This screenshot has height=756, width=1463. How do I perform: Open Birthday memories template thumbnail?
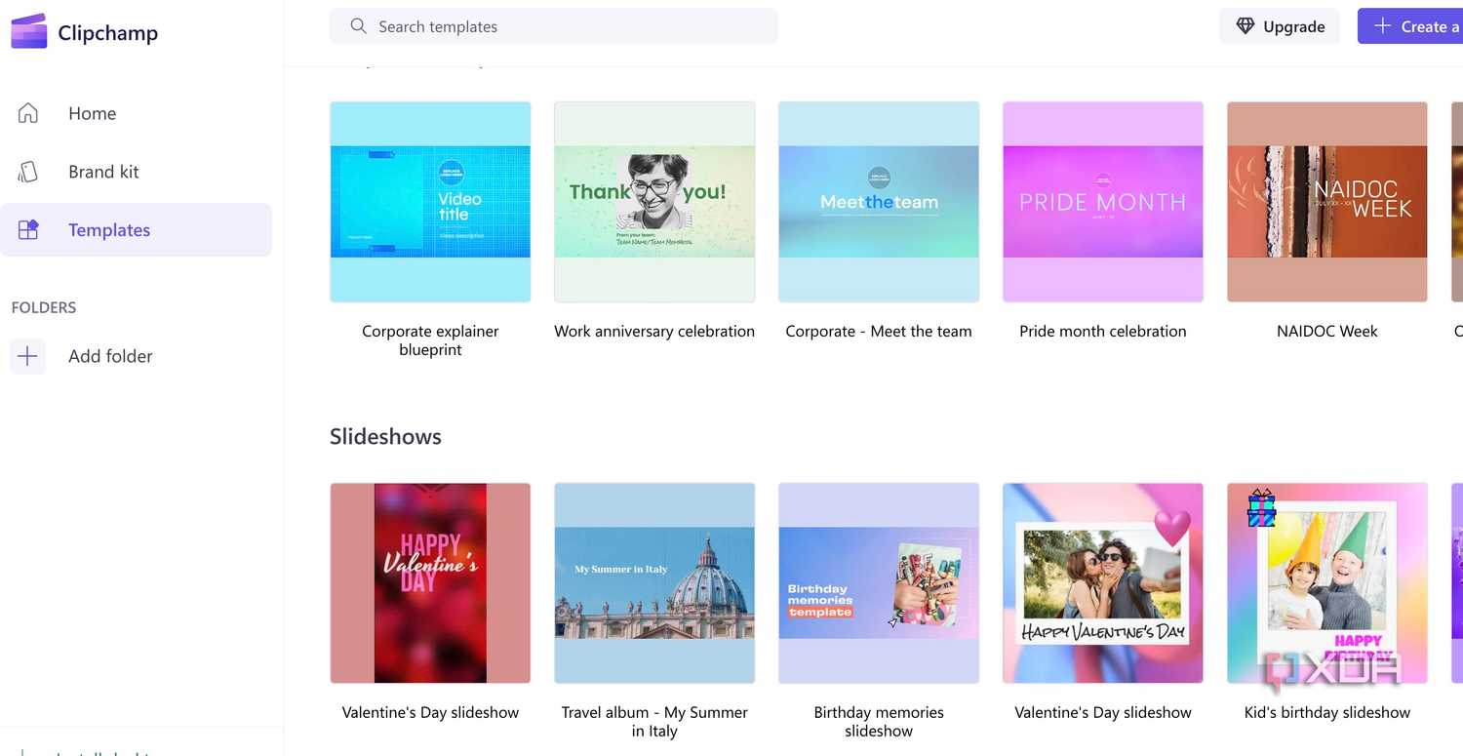[879, 583]
